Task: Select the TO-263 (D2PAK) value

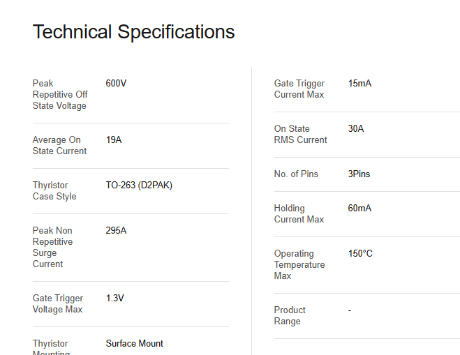Action: coord(139,185)
